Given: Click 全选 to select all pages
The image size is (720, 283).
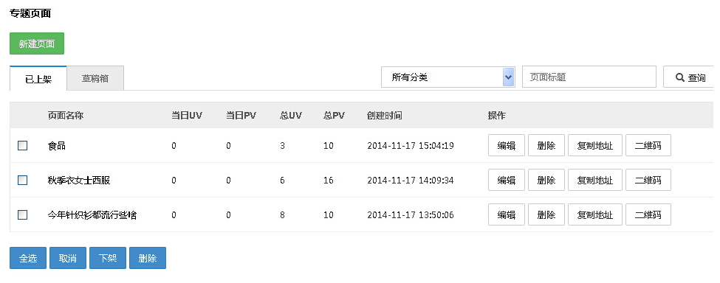Looking at the screenshot, I should 28,258.
